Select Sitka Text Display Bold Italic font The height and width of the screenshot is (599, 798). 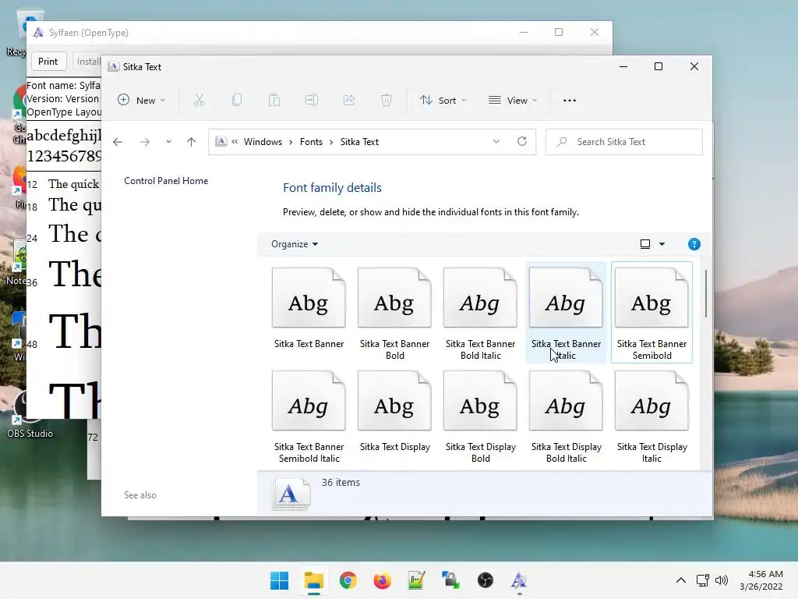click(x=566, y=416)
